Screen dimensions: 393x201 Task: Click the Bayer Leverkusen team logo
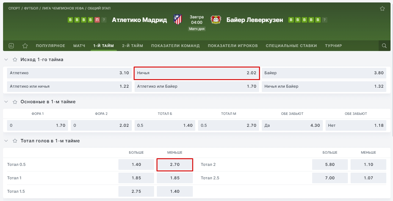click(x=216, y=20)
